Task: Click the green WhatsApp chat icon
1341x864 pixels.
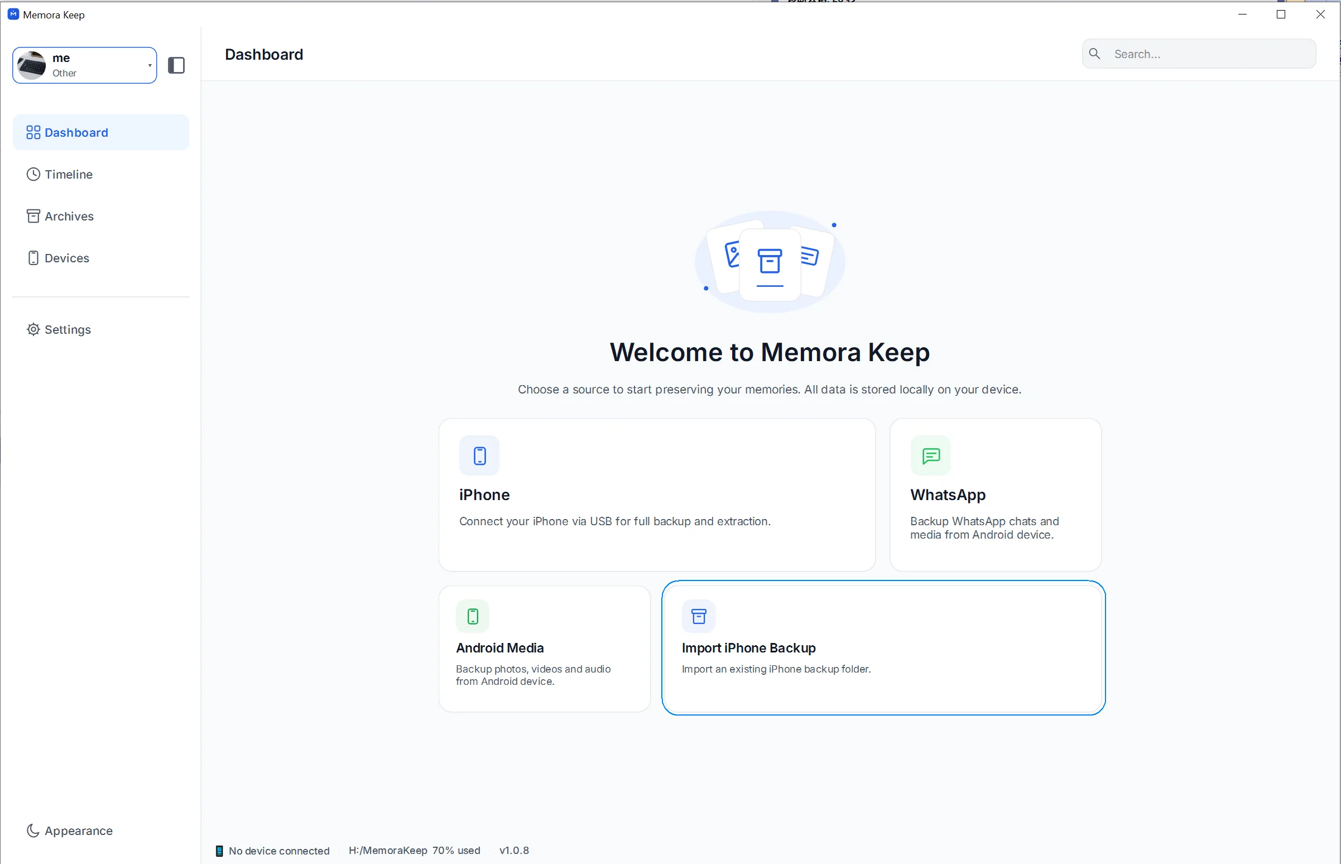Action: point(930,455)
